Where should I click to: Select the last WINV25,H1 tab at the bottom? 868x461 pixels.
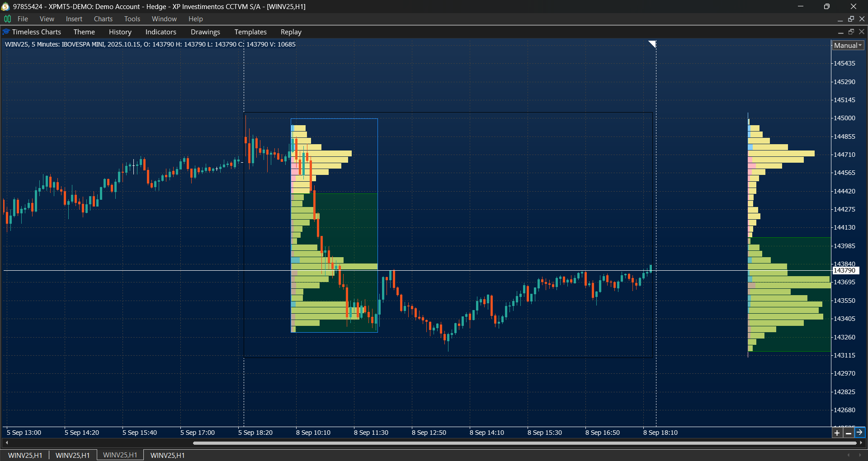(167, 455)
